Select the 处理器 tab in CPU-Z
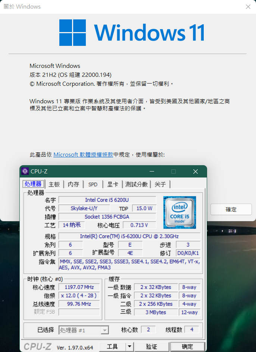This screenshot has height=352, width=256. [34, 184]
